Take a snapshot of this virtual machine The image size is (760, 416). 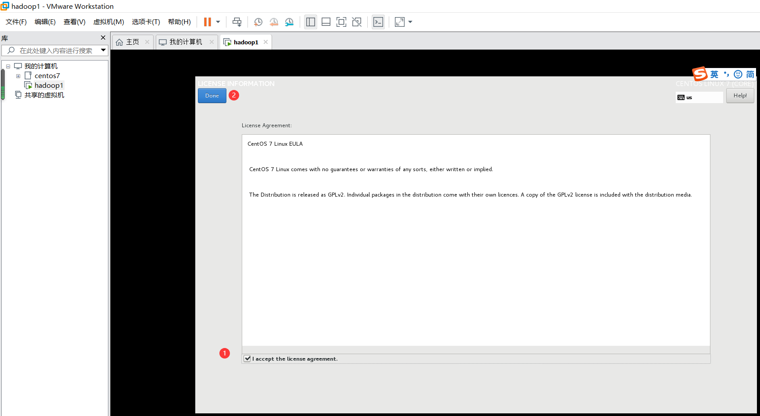coord(258,22)
